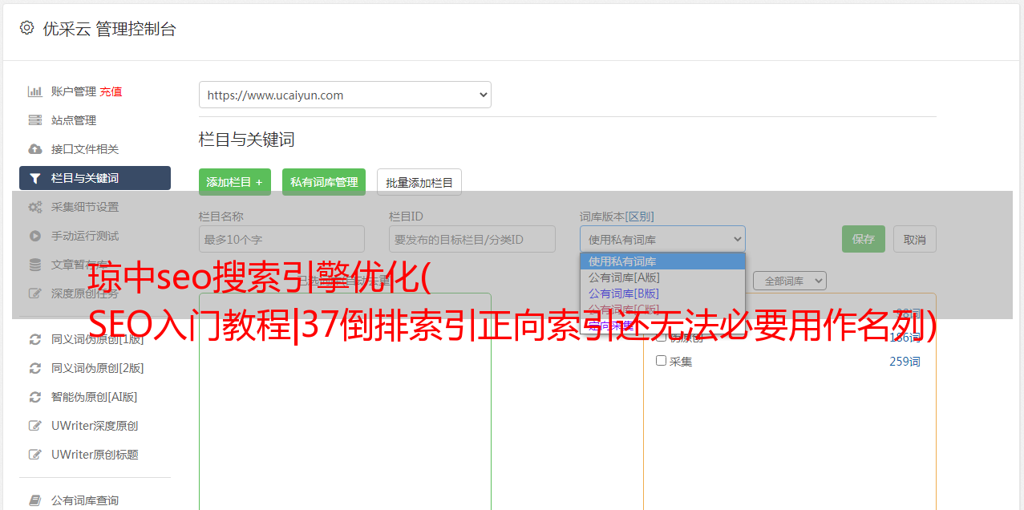This screenshot has height=510, width=1024.
Task: Click the green 添加栏目 + button
Action: 235,182
